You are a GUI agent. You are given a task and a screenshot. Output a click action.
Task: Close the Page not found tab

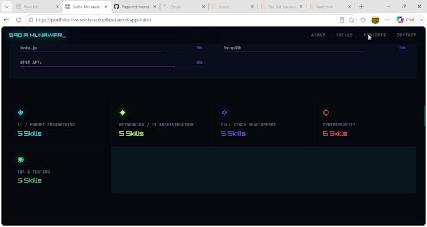[154, 6]
